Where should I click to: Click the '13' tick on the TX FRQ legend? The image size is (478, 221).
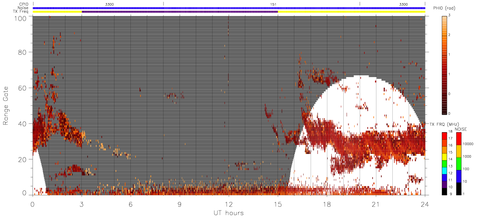point(450,166)
